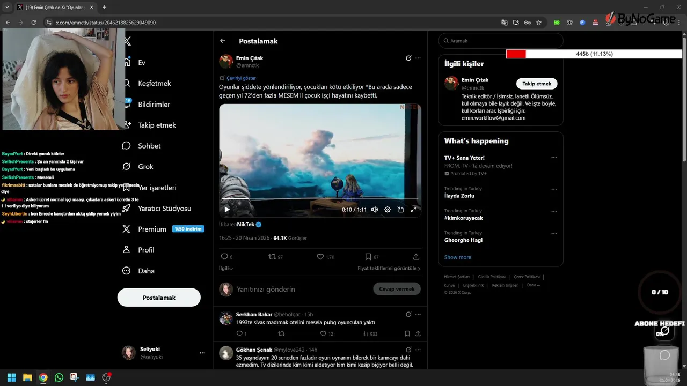Open Gizlilik Politikası footer link

492,277
